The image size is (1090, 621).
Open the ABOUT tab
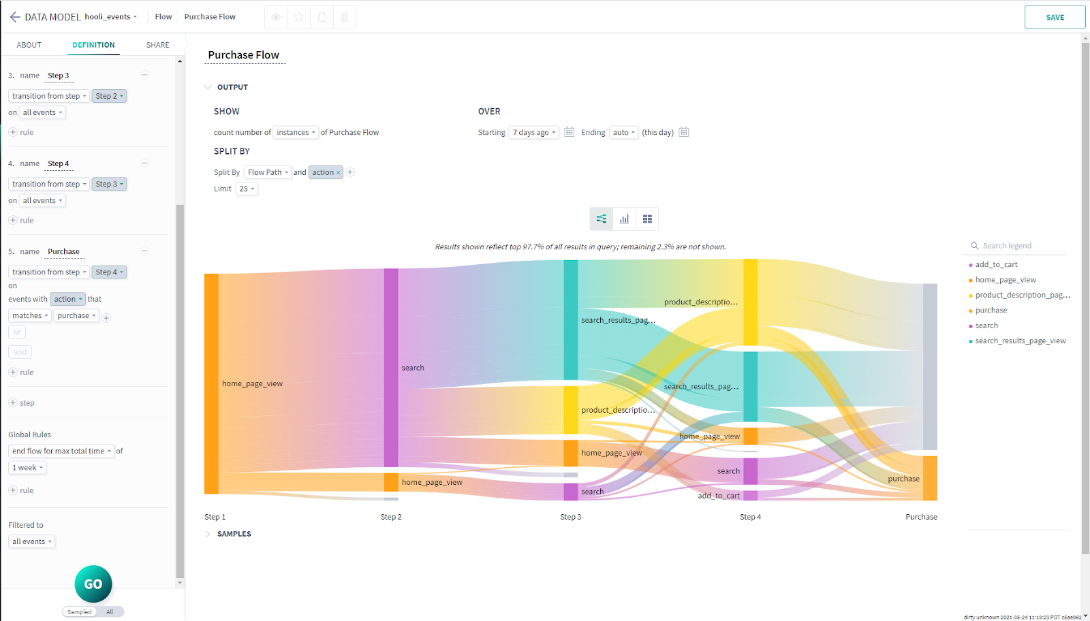tap(29, 45)
